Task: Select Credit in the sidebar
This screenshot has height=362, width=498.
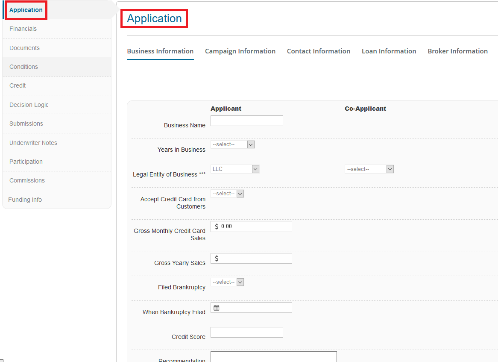Action: click(18, 85)
